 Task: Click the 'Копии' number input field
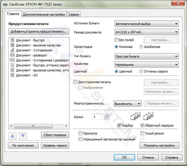(x=98, y=117)
